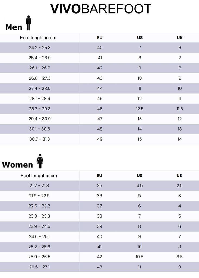This screenshot has height=278, width=199.
Task: Click women's UK size 2.5 cell
Action: click(179, 186)
